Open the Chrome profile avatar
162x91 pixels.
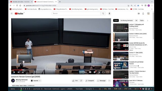point(149,6)
